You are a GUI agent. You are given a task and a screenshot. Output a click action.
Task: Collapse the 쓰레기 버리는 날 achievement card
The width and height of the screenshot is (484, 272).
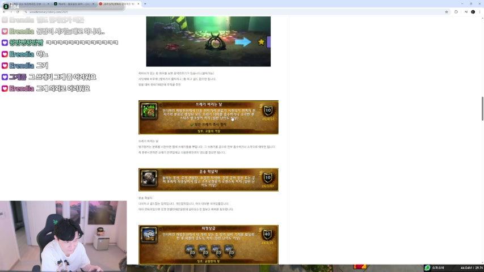click(161, 105)
